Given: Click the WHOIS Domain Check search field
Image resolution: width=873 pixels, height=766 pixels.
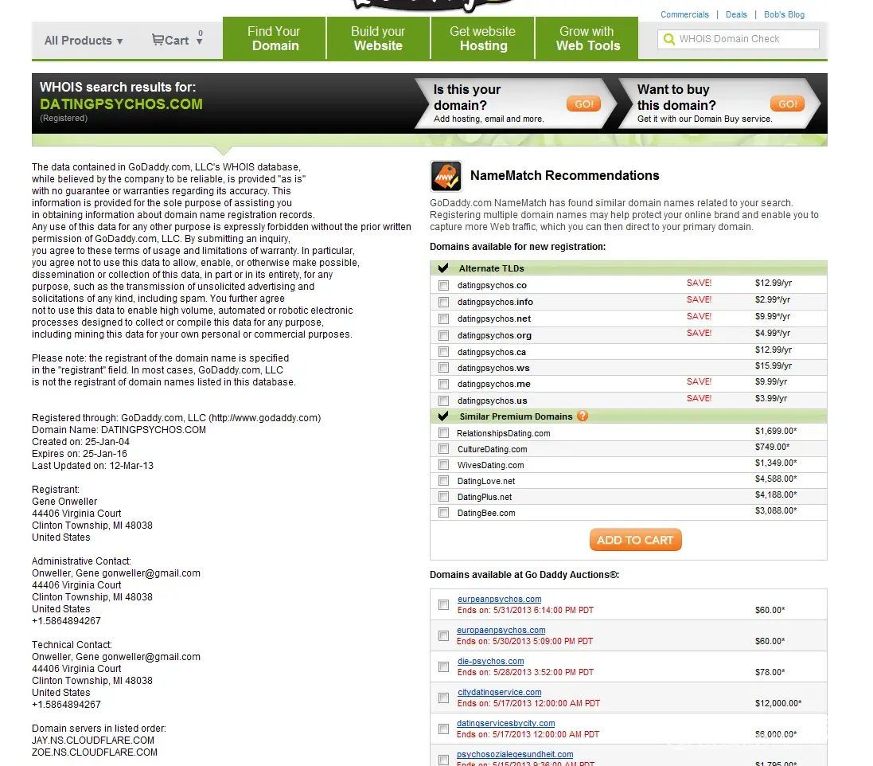Looking at the screenshot, I should (739, 39).
